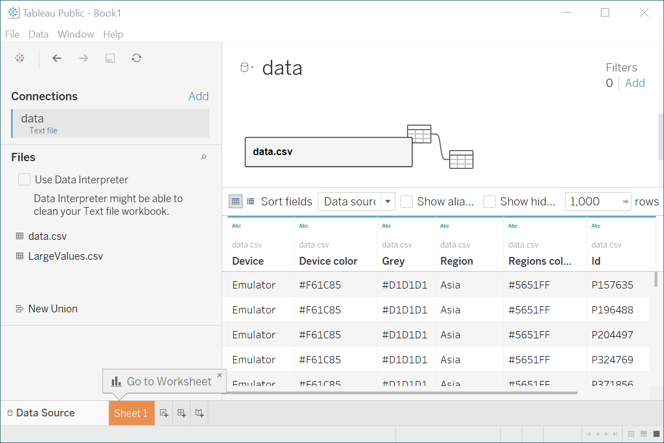Create a new dashboard via its icon
The image size is (664, 443).
coord(181,413)
